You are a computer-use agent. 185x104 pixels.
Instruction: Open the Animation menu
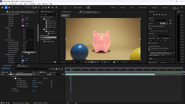coord(32,4)
